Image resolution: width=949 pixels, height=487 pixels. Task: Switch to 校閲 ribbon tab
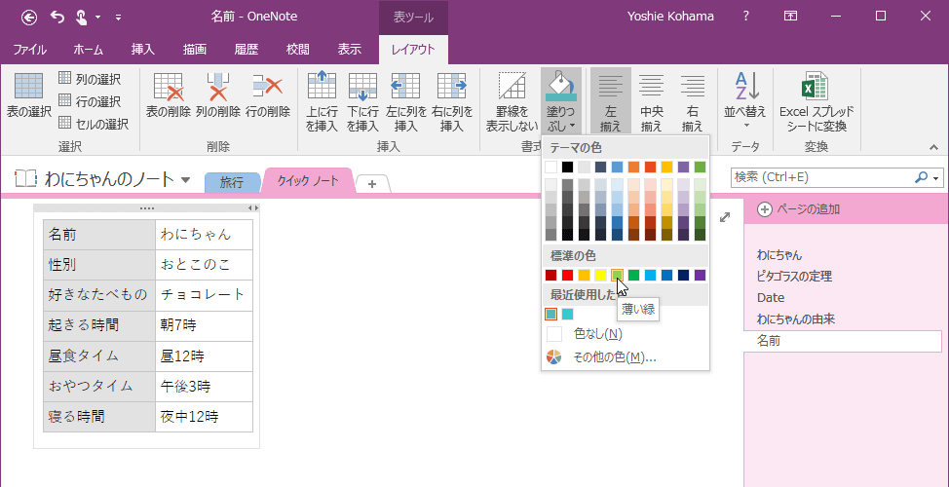pos(298,50)
